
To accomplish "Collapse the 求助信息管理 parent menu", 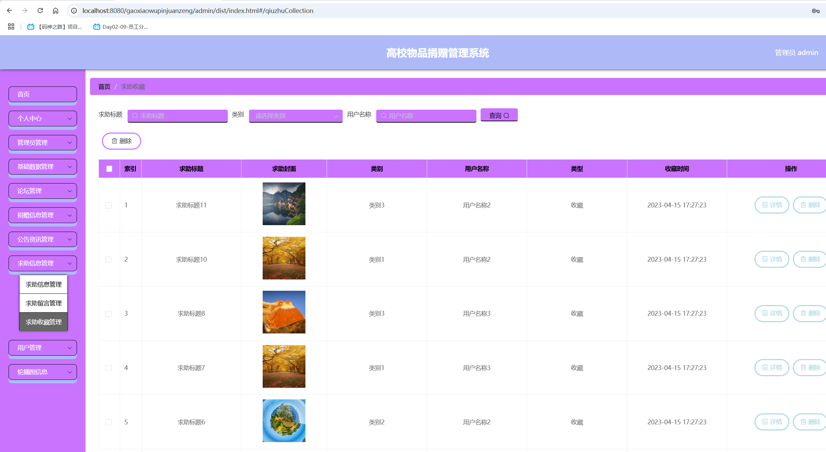I will 43,263.
